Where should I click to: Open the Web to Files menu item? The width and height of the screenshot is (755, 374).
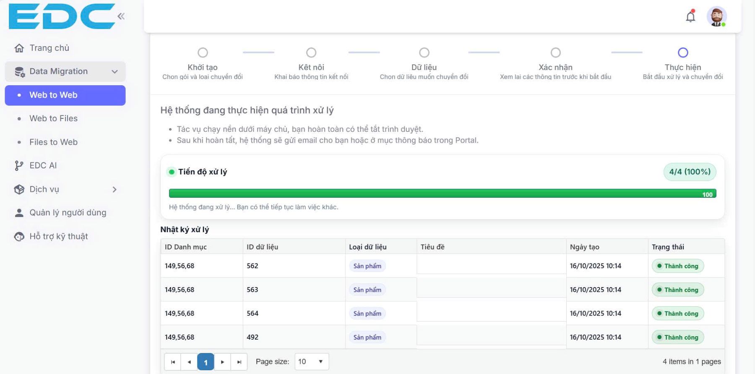pos(53,118)
